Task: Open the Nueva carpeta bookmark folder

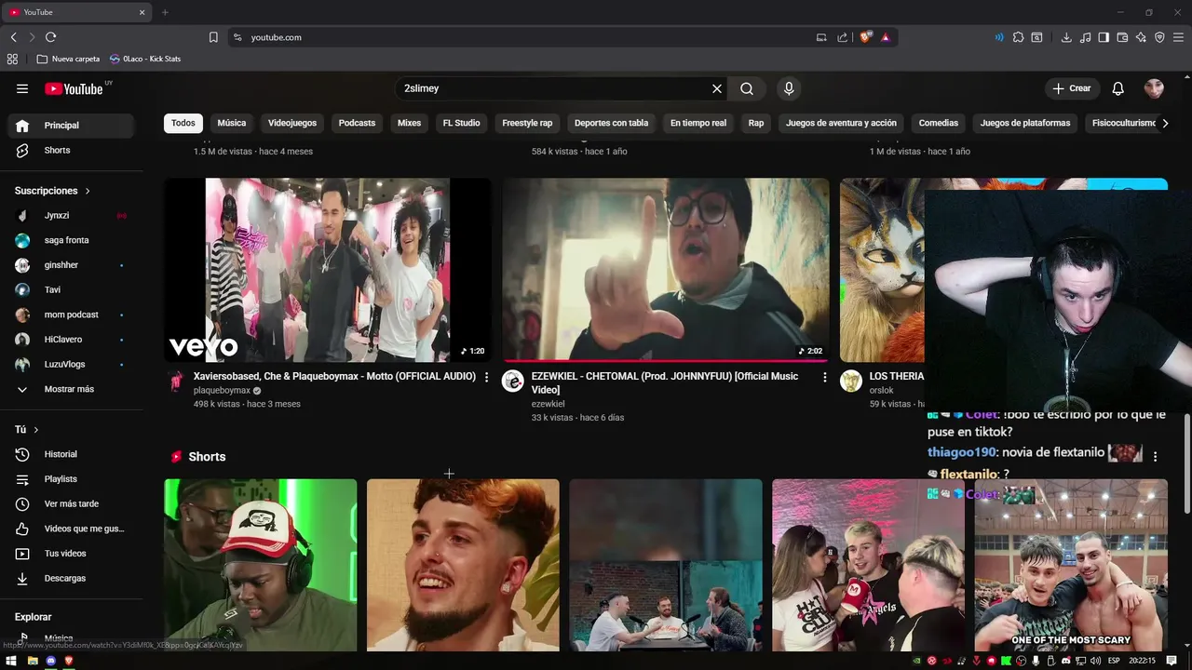Action: click(68, 59)
